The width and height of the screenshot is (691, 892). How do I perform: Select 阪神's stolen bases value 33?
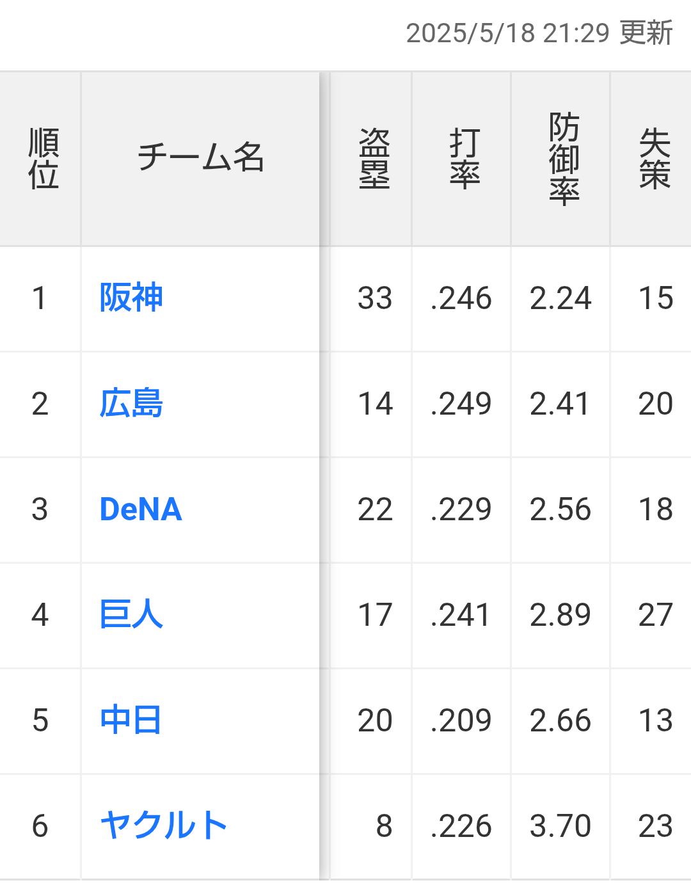(375, 298)
